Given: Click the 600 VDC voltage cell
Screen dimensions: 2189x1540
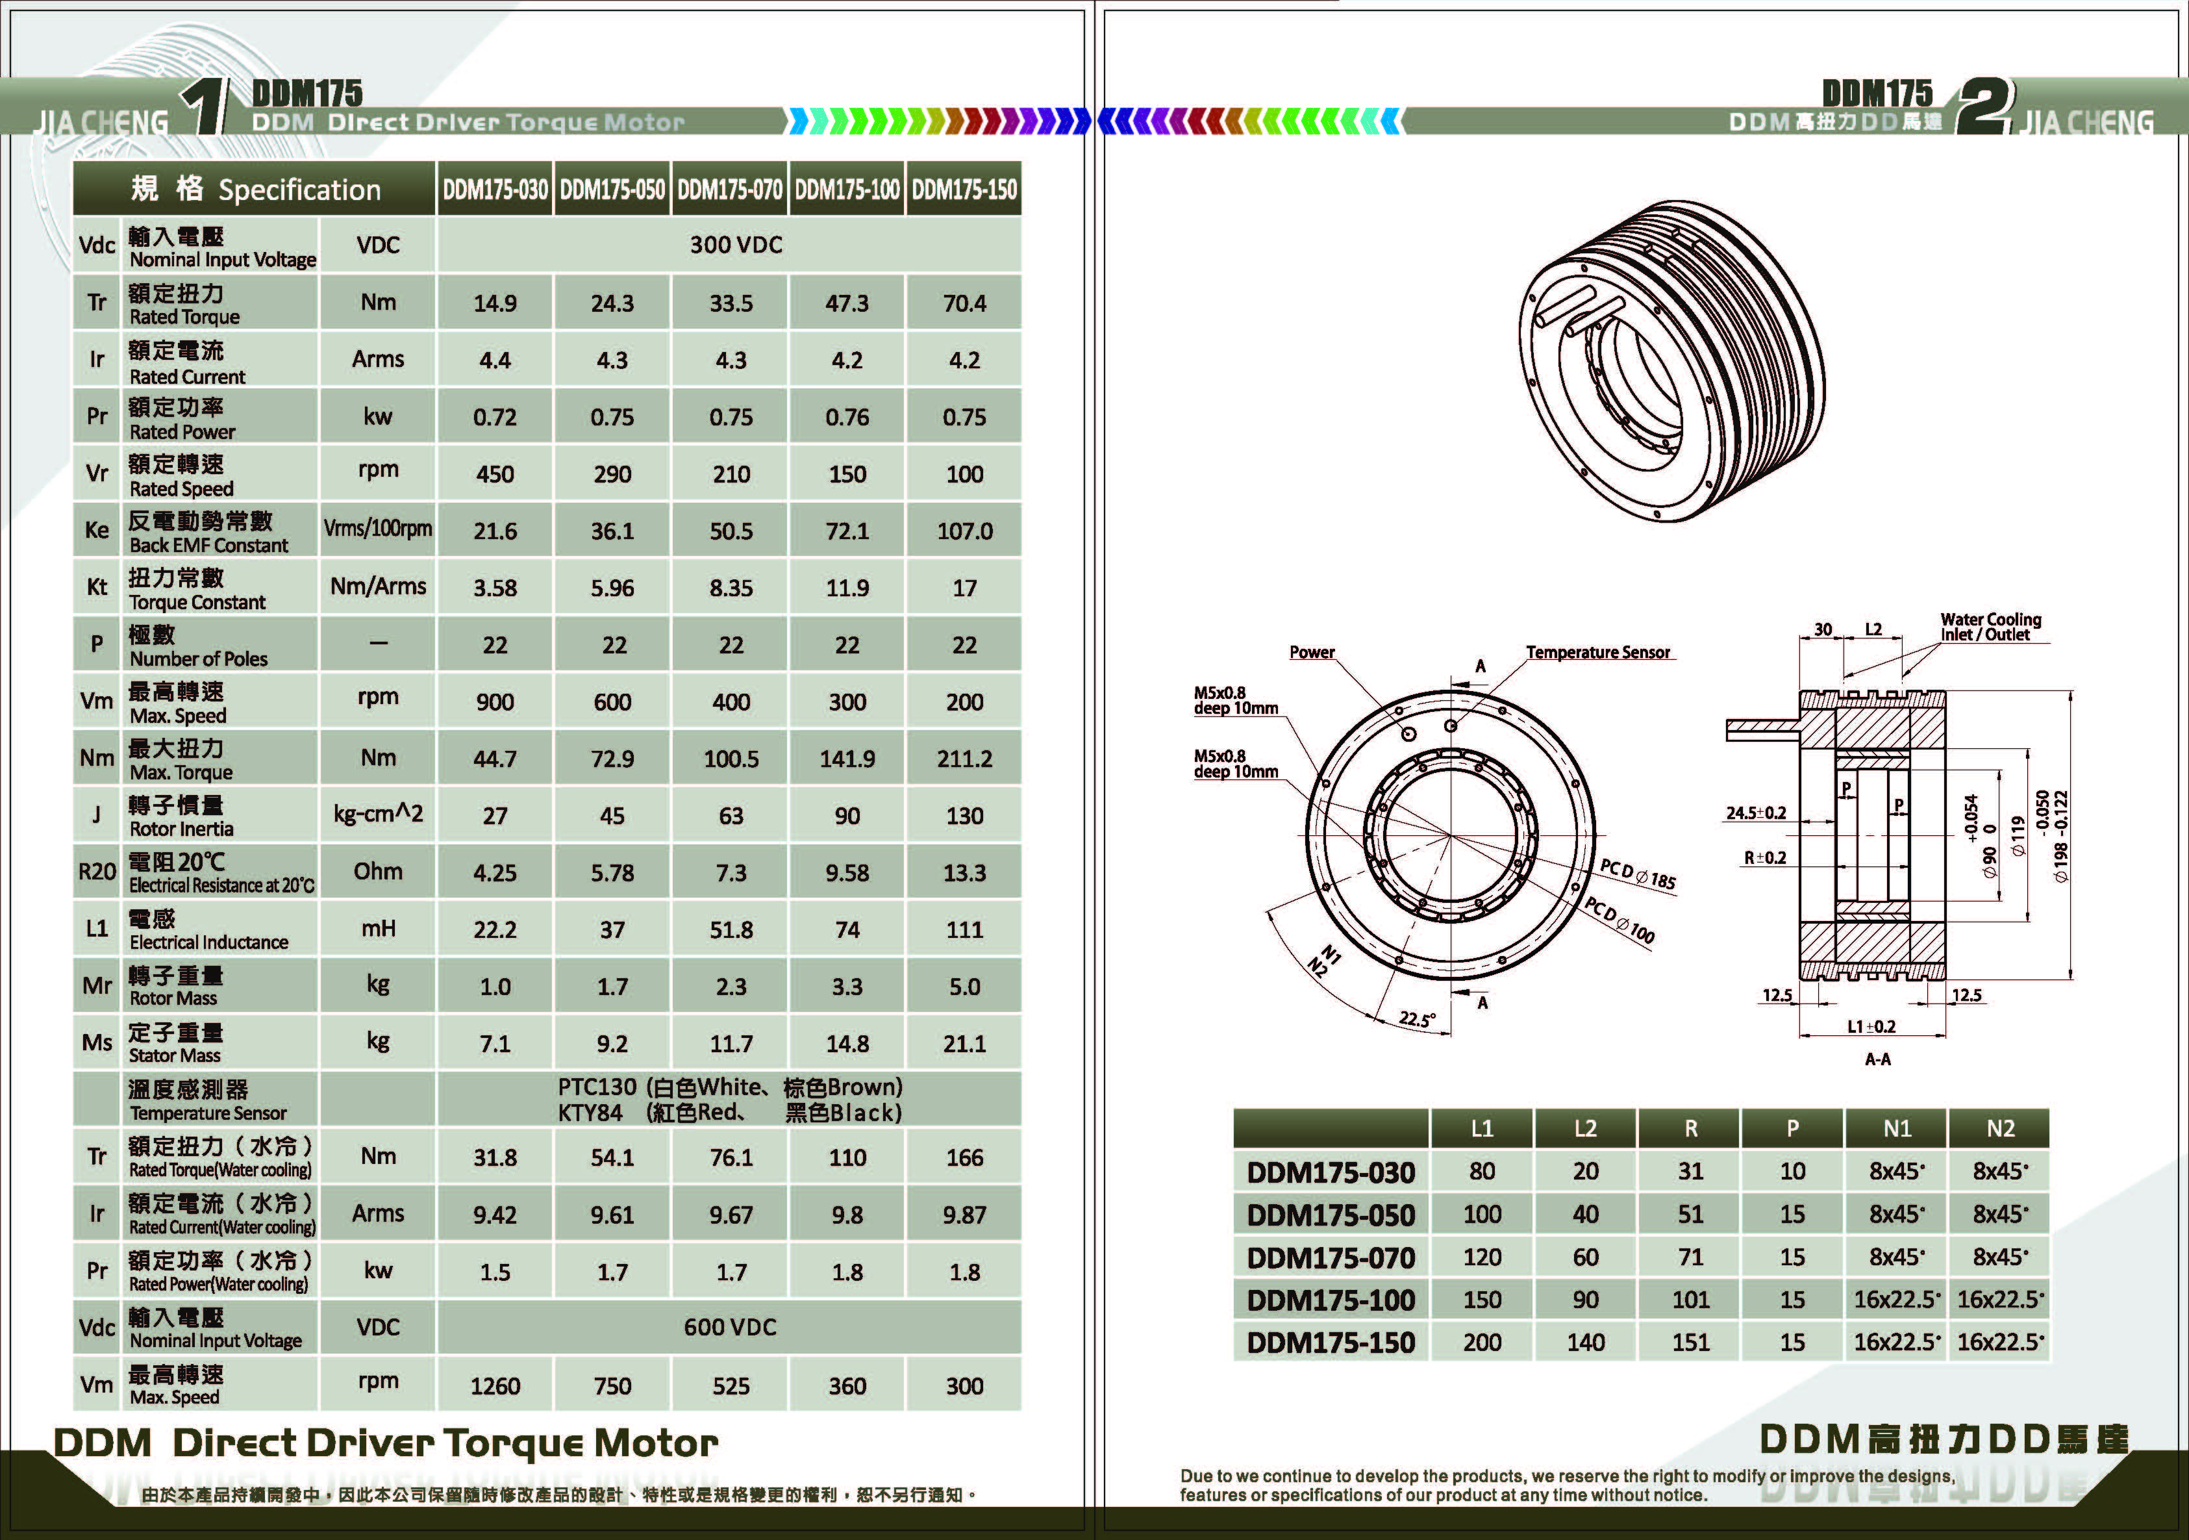Looking at the screenshot, I should [729, 1328].
